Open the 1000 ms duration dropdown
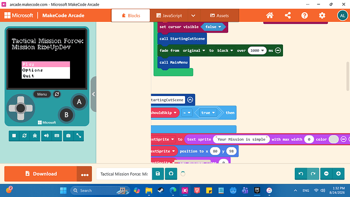350x197 pixels. (x=257, y=50)
